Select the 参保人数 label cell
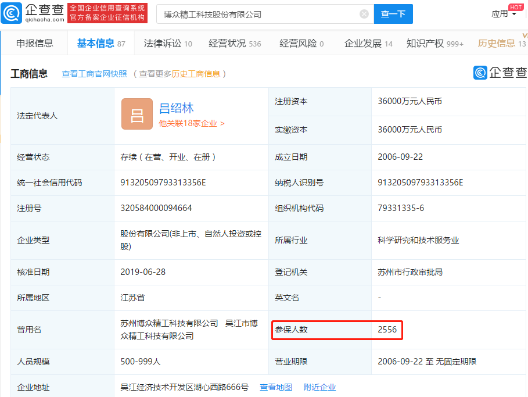Viewport: 528px width, 397px height. (x=320, y=330)
